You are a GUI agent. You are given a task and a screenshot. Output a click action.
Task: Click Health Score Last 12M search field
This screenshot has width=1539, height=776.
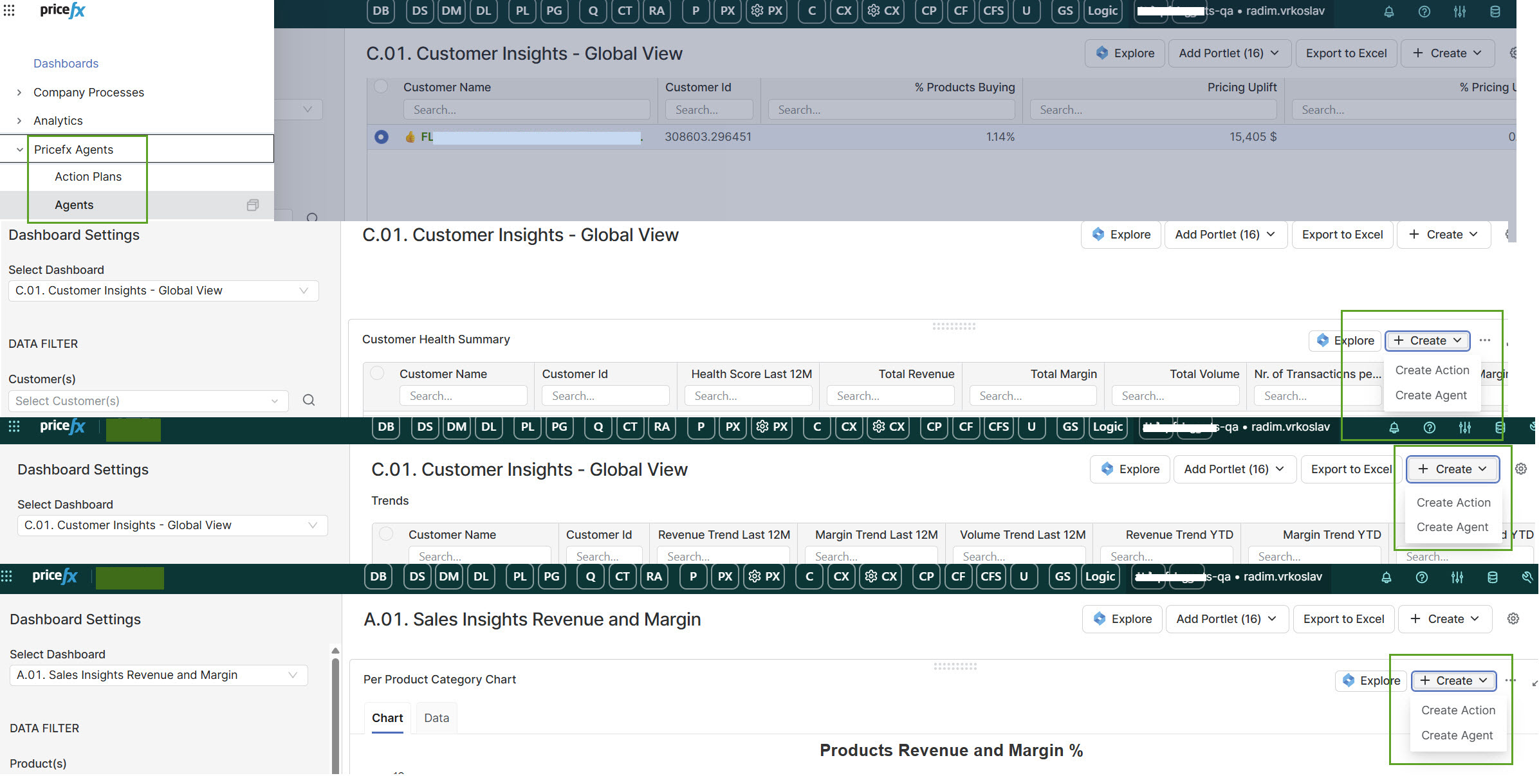[x=748, y=396]
